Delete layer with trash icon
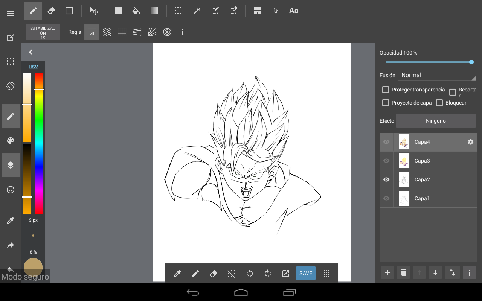Image resolution: width=482 pixels, height=301 pixels. tap(404, 273)
